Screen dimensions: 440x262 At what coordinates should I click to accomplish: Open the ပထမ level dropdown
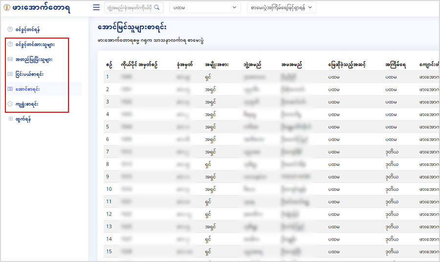205,8
